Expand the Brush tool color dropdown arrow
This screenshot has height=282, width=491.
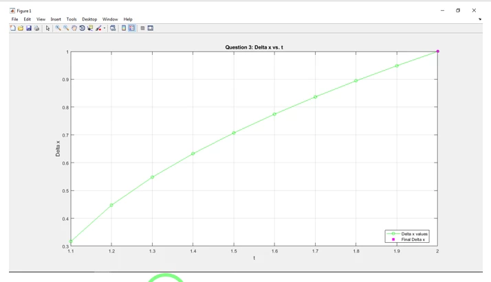(x=105, y=29)
